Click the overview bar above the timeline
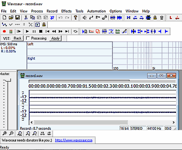The width and height of the screenshot is (182, 150). click(102, 81)
